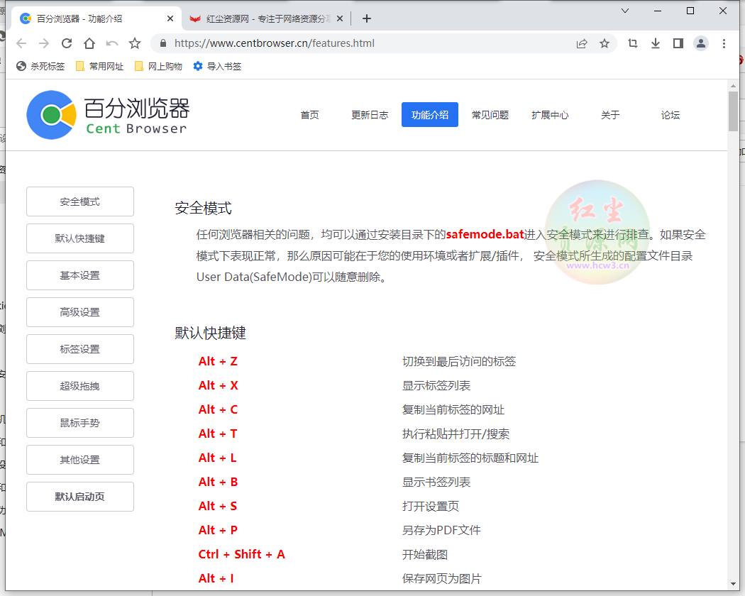Bookmark this page with address bar star
The height and width of the screenshot is (596, 745).
[605, 43]
